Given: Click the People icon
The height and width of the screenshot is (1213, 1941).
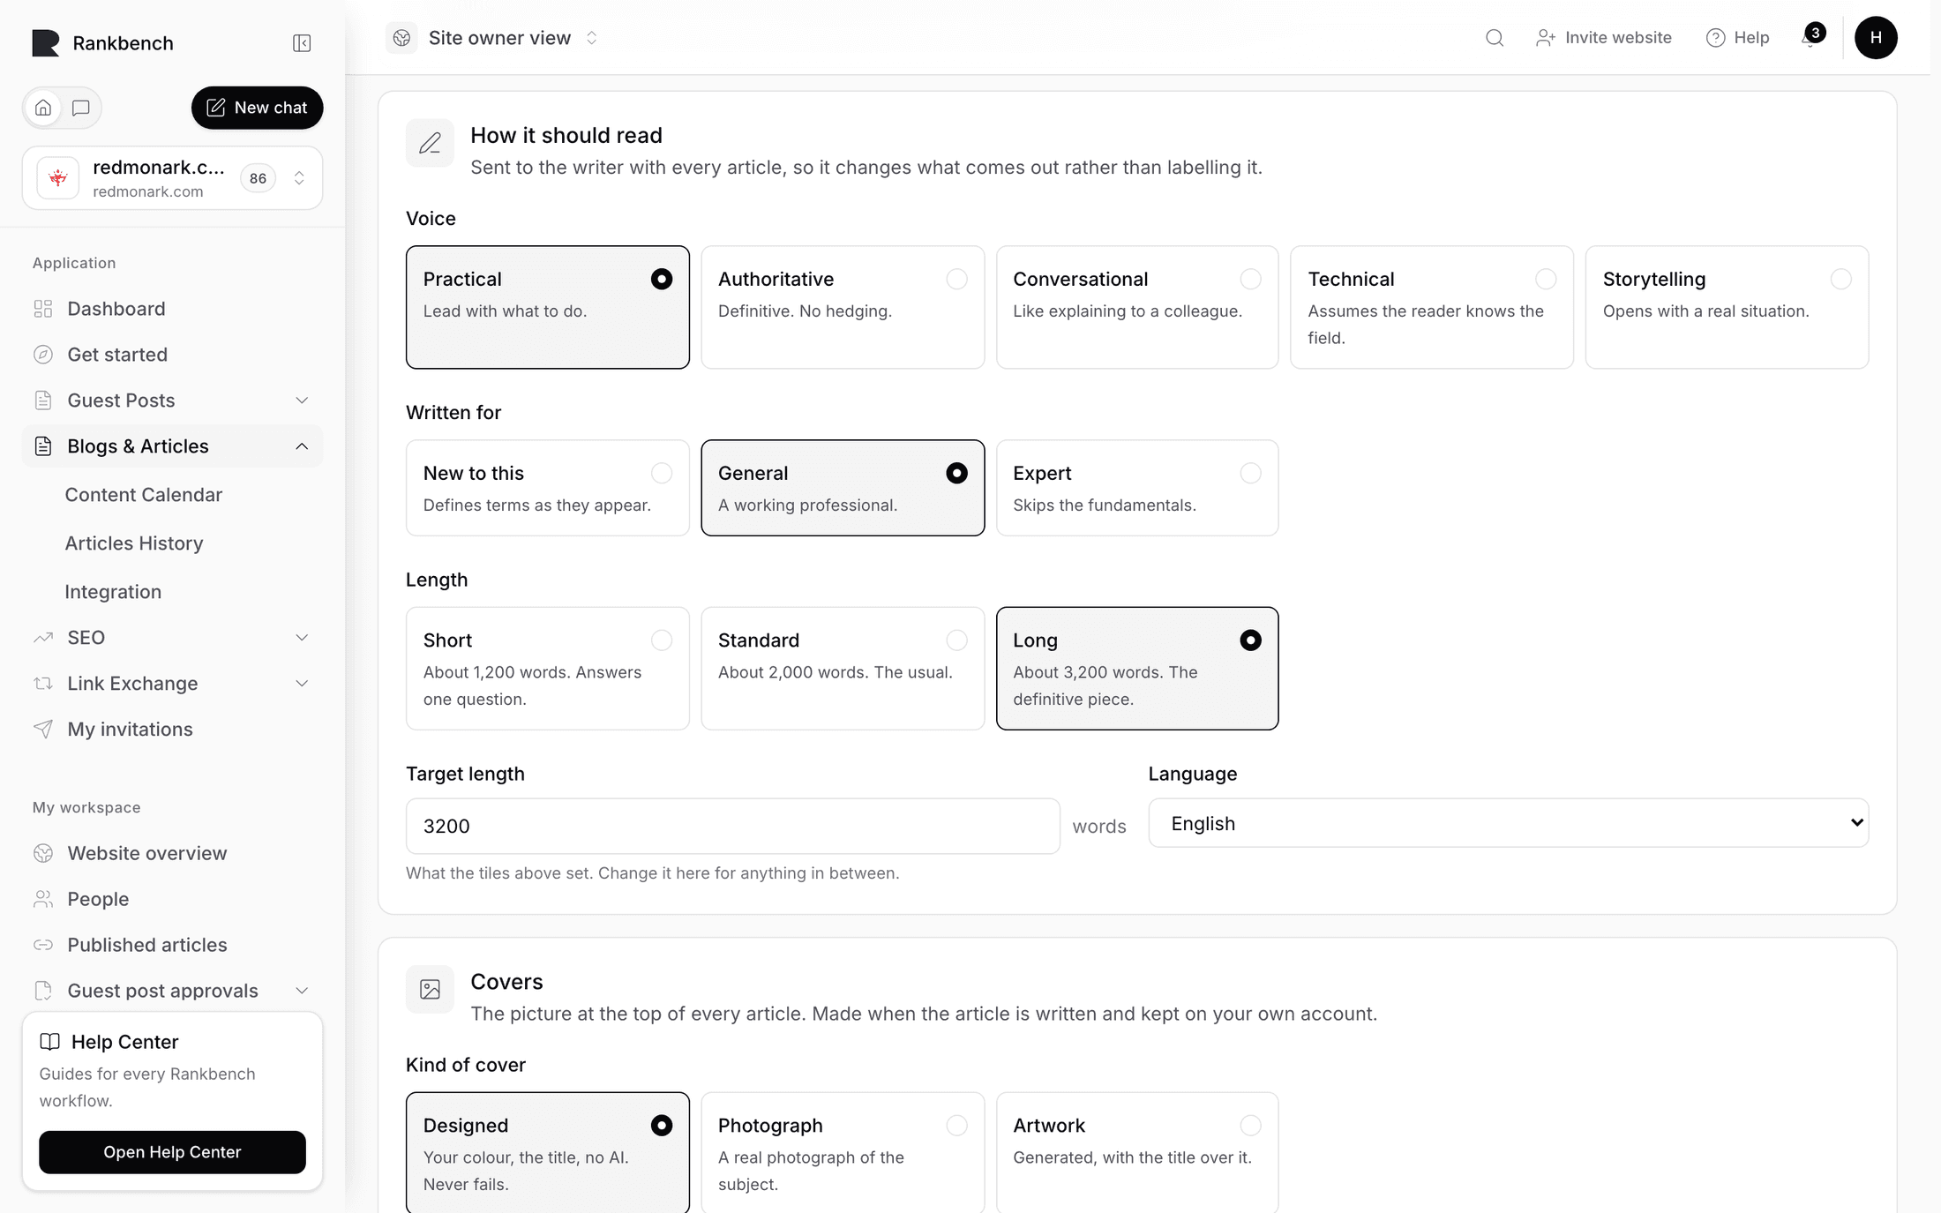Looking at the screenshot, I should [x=43, y=899].
